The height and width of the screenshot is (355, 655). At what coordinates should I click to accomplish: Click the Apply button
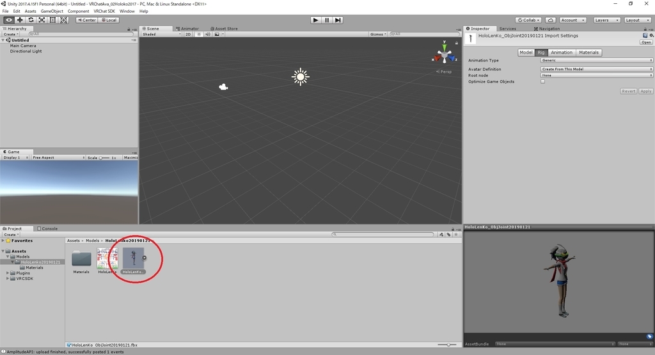point(646,91)
